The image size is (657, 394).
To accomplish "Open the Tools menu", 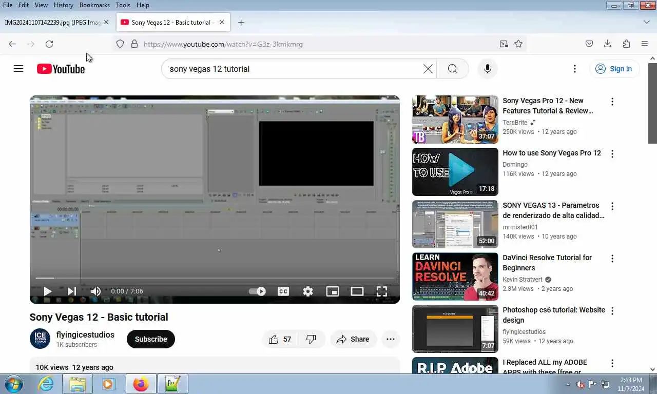I will [x=123, y=5].
